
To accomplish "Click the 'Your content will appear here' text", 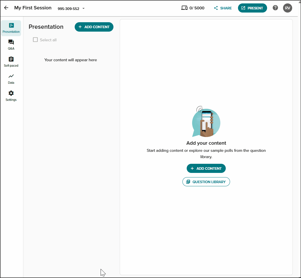I will (x=70, y=60).
